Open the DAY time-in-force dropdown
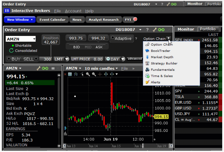This screenshot has height=152, width=224. pyautogui.click(x=123, y=59)
